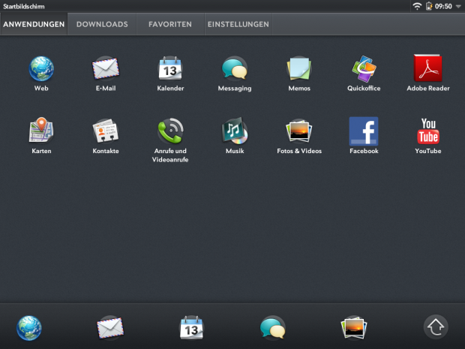Tap the Wi-Fi status icon
Viewport: 465px width, 349px height.
click(417, 6)
